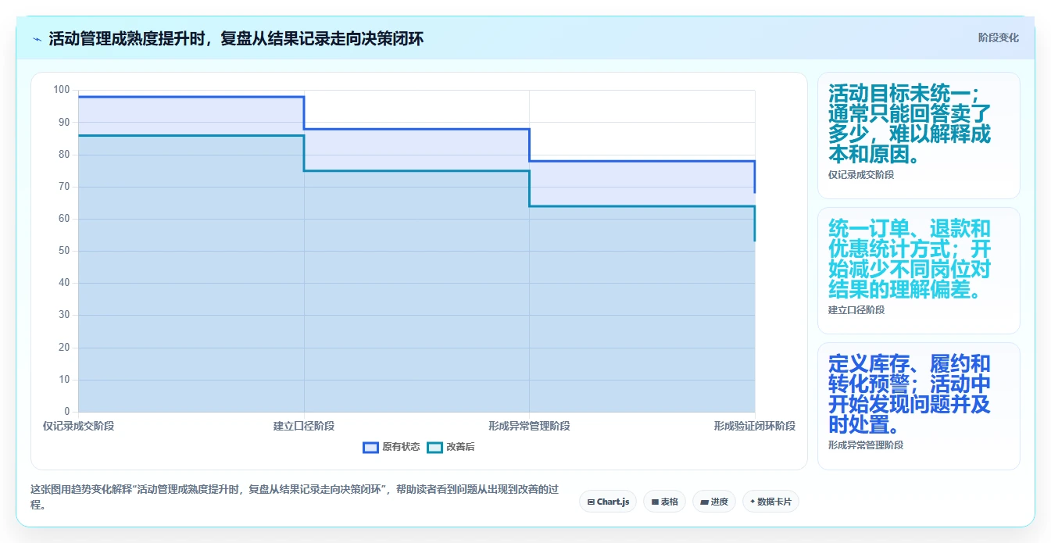Click the 形成异常管理阶段 x-axis label
The height and width of the screenshot is (543, 1051).
[x=529, y=426]
